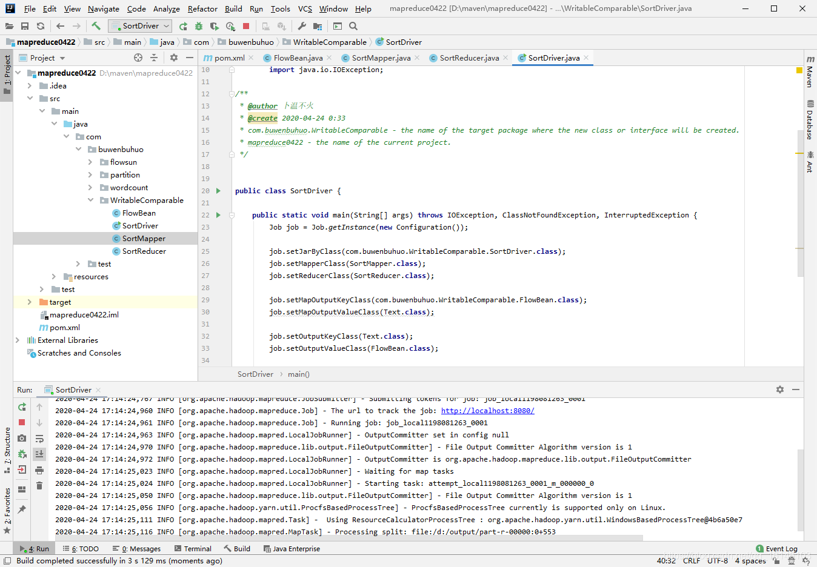Close the SortMapper.java tab

point(417,58)
